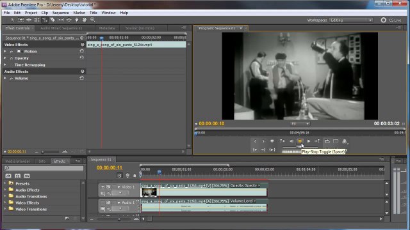This screenshot has height=230, width=410.
Task: Click YUV effects filter icon
Action: point(27,176)
